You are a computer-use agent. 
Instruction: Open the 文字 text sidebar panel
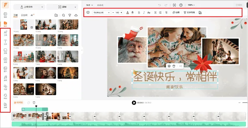point(5,42)
